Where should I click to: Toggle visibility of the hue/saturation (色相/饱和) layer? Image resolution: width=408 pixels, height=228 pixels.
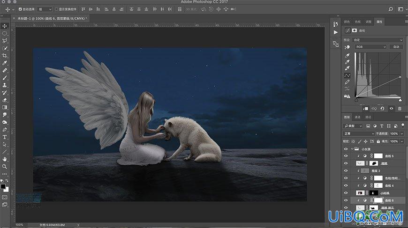346,178
